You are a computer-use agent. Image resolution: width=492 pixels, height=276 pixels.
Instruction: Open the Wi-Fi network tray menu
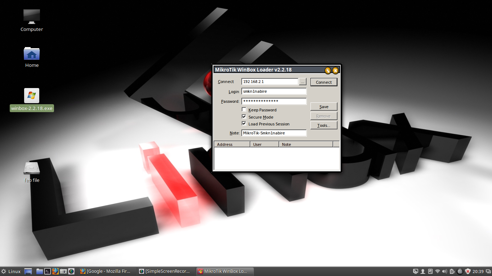tap(438, 271)
